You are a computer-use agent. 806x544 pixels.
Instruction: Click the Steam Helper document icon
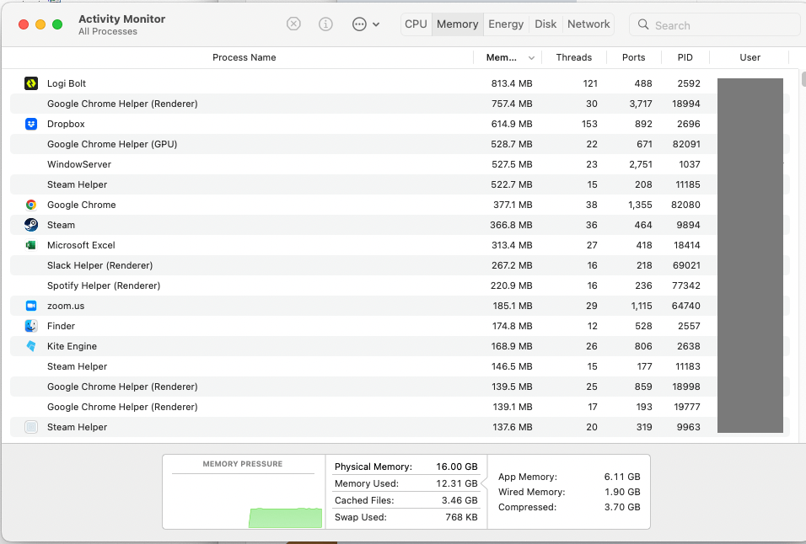[30, 427]
